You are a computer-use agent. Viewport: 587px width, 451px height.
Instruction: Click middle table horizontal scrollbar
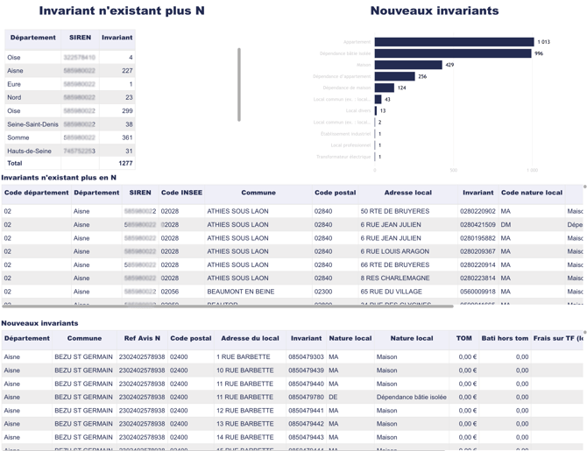click(x=228, y=307)
